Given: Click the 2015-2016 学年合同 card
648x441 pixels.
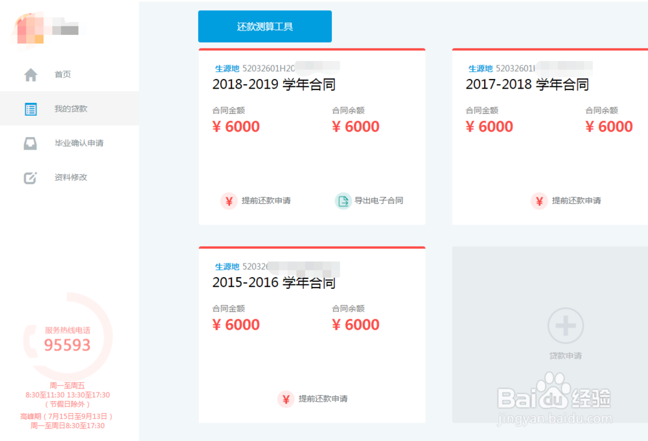Looking at the screenshot, I should coord(312,324).
